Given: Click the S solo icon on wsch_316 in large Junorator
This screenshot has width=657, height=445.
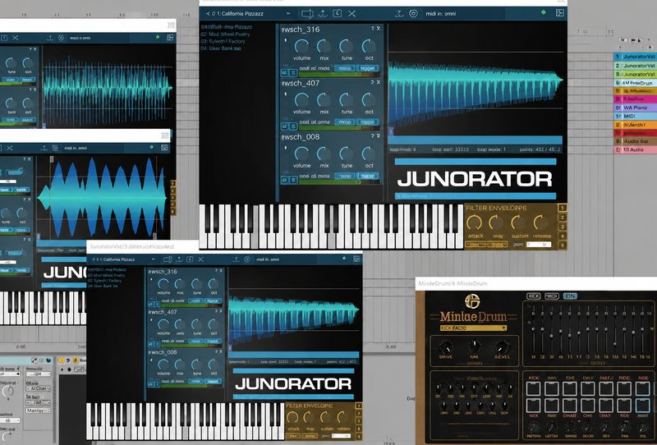Looking at the screenshot, I should point(293,73).
